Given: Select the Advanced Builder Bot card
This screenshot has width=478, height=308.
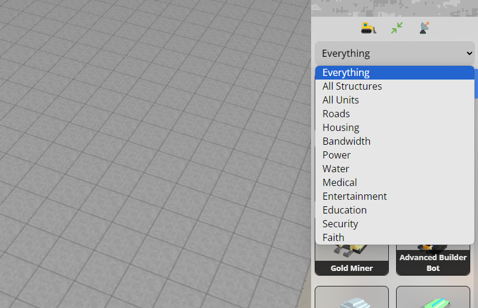Looking at the screenshot, I should [x=433, y=260].
